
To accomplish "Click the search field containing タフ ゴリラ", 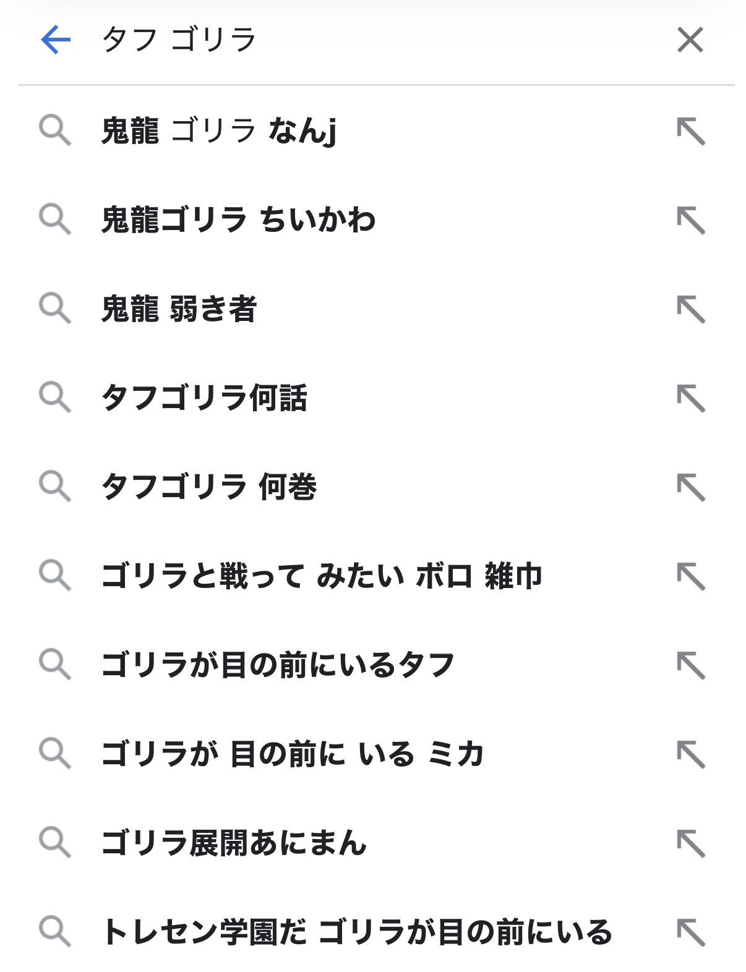I will 371,40.
